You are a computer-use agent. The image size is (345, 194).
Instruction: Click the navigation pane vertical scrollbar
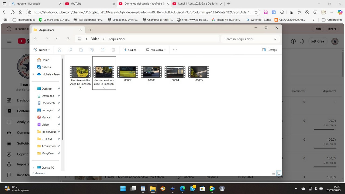[63, 99]
